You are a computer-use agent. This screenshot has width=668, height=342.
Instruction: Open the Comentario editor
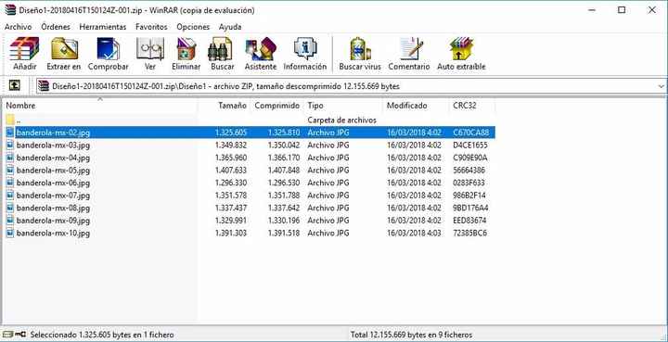pos(409,54)
